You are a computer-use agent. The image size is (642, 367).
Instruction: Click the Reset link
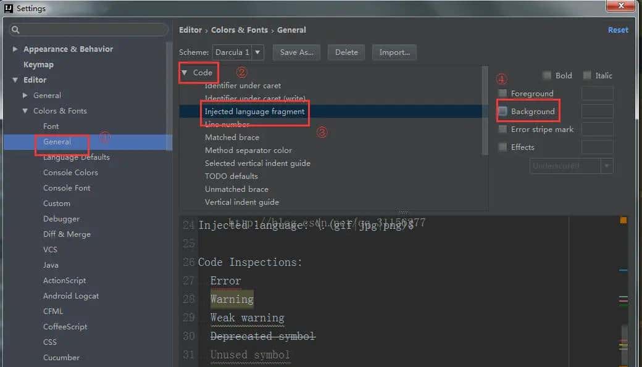click(618, 30)
